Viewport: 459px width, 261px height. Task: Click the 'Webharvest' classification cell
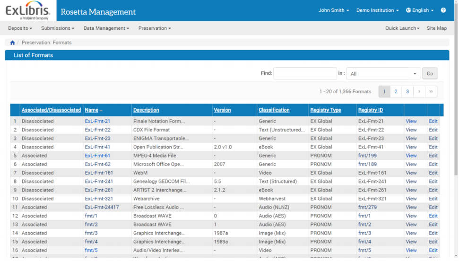[272, 199]
